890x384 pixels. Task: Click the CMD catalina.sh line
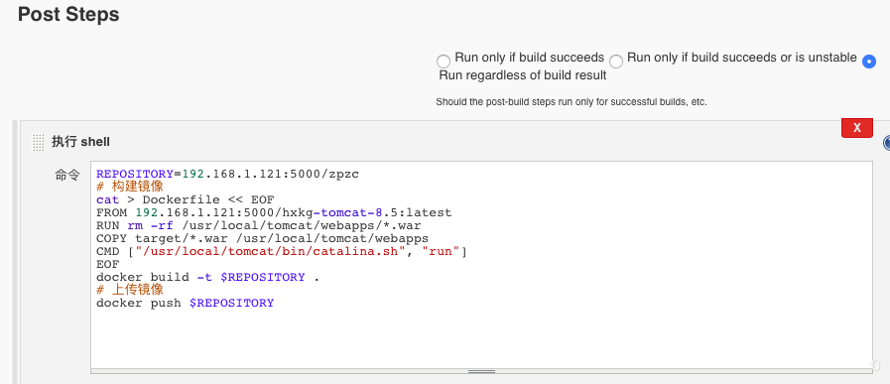(282, 251)
